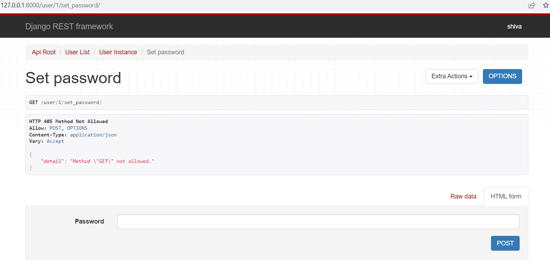Navigate to the User List breadcrumb

77,52
